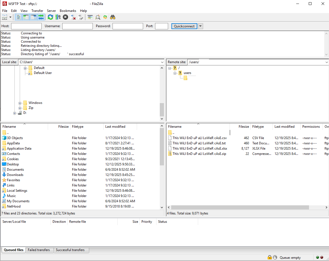
Task: Search remote files with binoculars icon
Action: tap(113, 17)
